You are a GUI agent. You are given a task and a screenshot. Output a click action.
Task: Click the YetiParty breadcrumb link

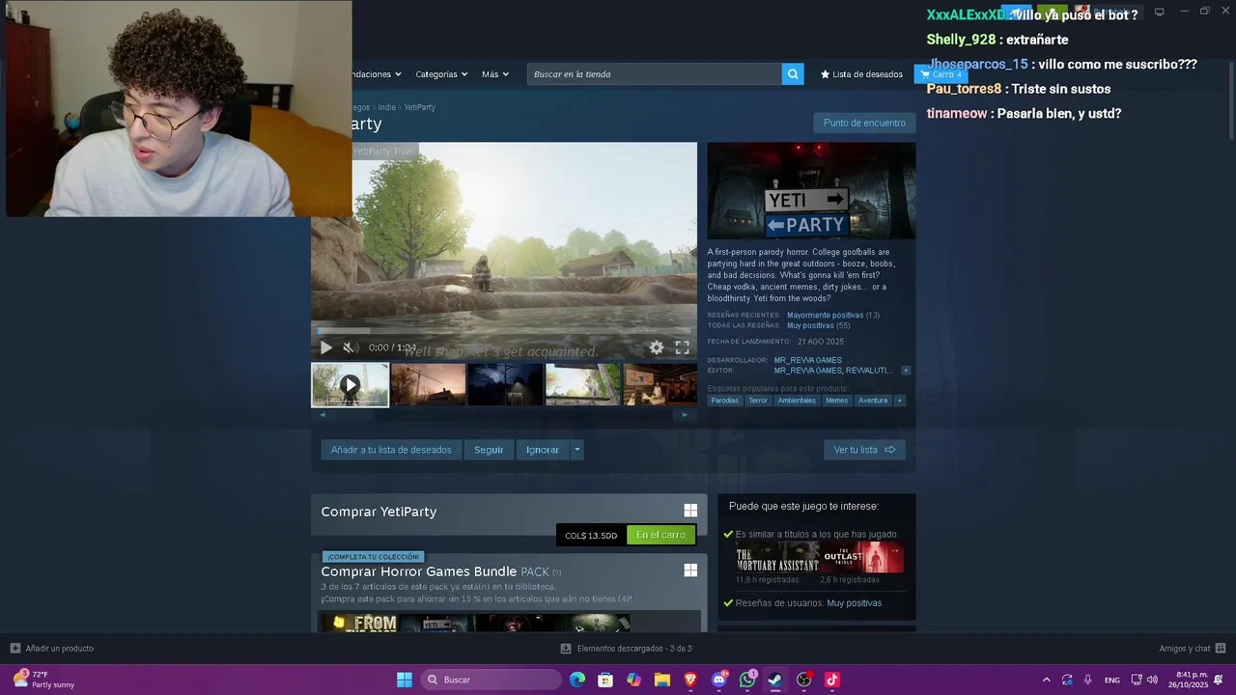(420, 107)
